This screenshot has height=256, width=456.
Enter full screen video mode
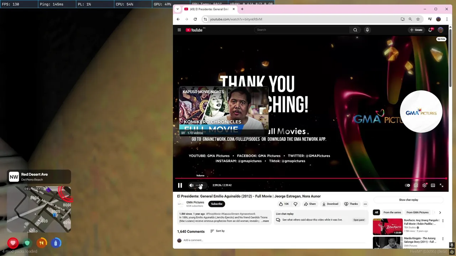point(441,185)
